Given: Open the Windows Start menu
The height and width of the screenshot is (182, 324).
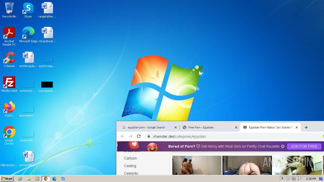Looking at the screenshot, I should point(7,179).
